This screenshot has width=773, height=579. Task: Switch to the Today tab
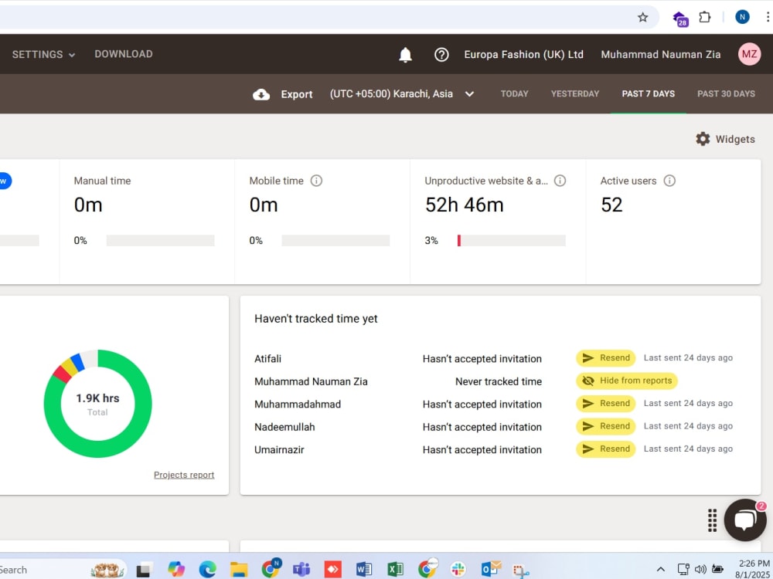tap(514, 93)
